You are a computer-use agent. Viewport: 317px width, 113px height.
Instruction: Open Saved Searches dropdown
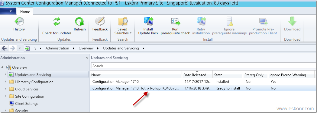(123, 26)
